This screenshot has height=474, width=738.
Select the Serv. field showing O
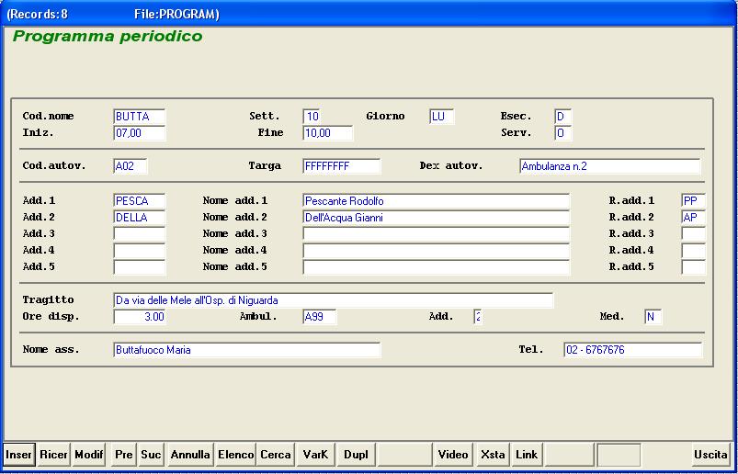pyautogui.click(x=562, y=133)
